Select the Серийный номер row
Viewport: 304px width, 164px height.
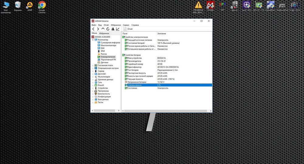(167, 64)
